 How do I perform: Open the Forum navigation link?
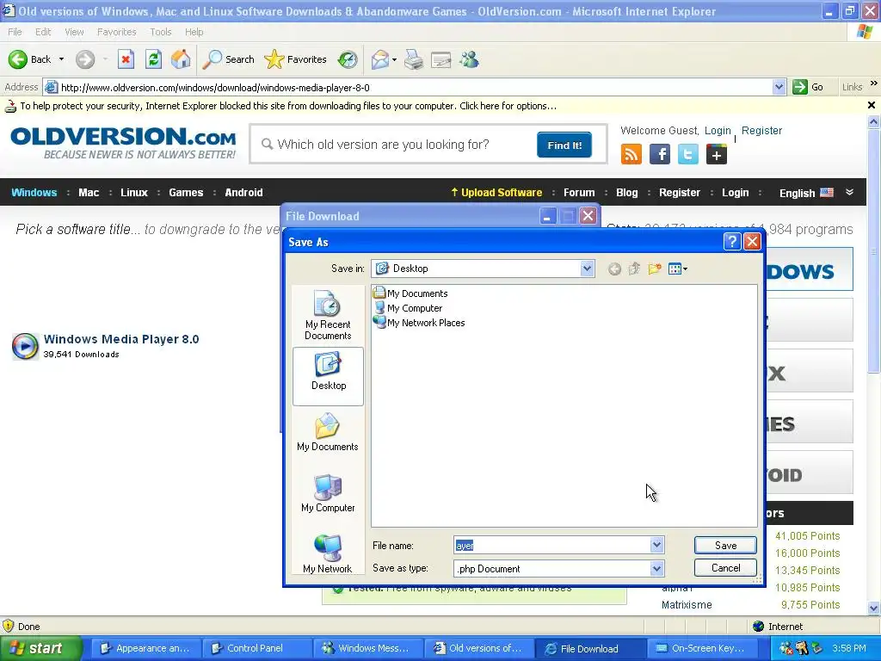coord(579,192)
